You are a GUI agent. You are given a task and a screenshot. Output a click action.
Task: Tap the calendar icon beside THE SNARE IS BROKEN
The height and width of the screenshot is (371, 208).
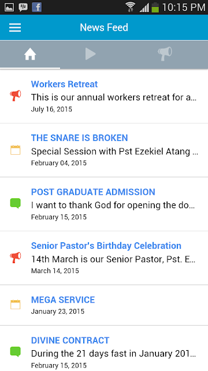tap(16, 150)
